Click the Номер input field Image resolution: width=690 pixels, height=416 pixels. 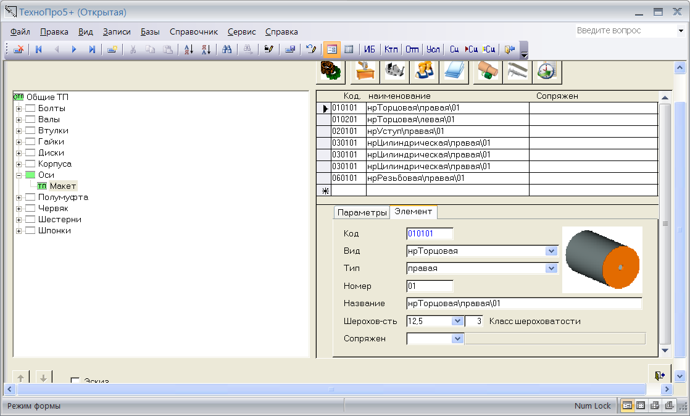(430, 286)
